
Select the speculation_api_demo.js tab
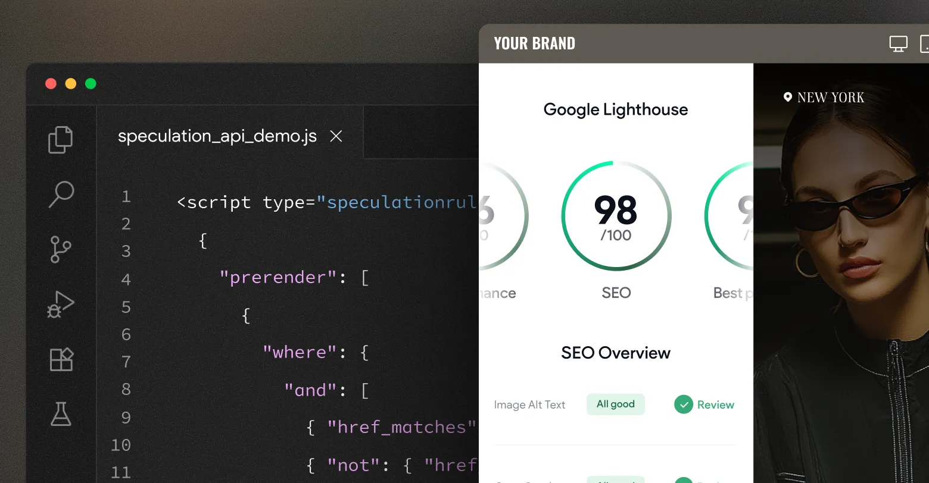click(230, 133)
